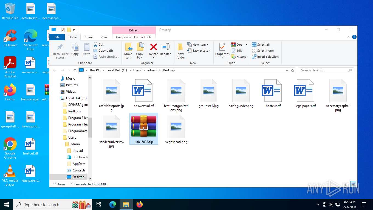373x210 pixels.
Task: Click 'This PC' in breadcrumb
Action: [x=95, y=70]
